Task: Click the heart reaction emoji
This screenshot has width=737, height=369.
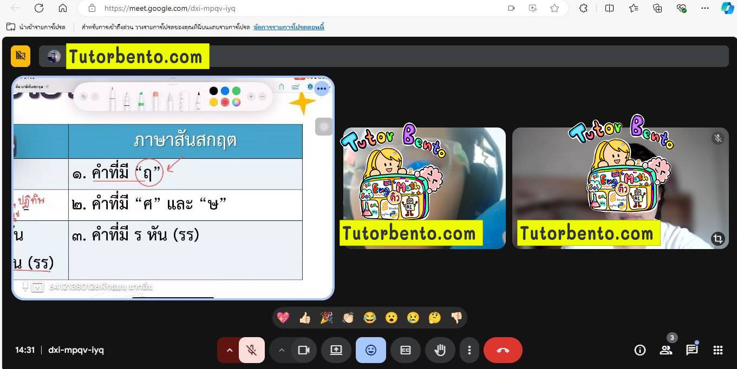Action: point(283,318)
